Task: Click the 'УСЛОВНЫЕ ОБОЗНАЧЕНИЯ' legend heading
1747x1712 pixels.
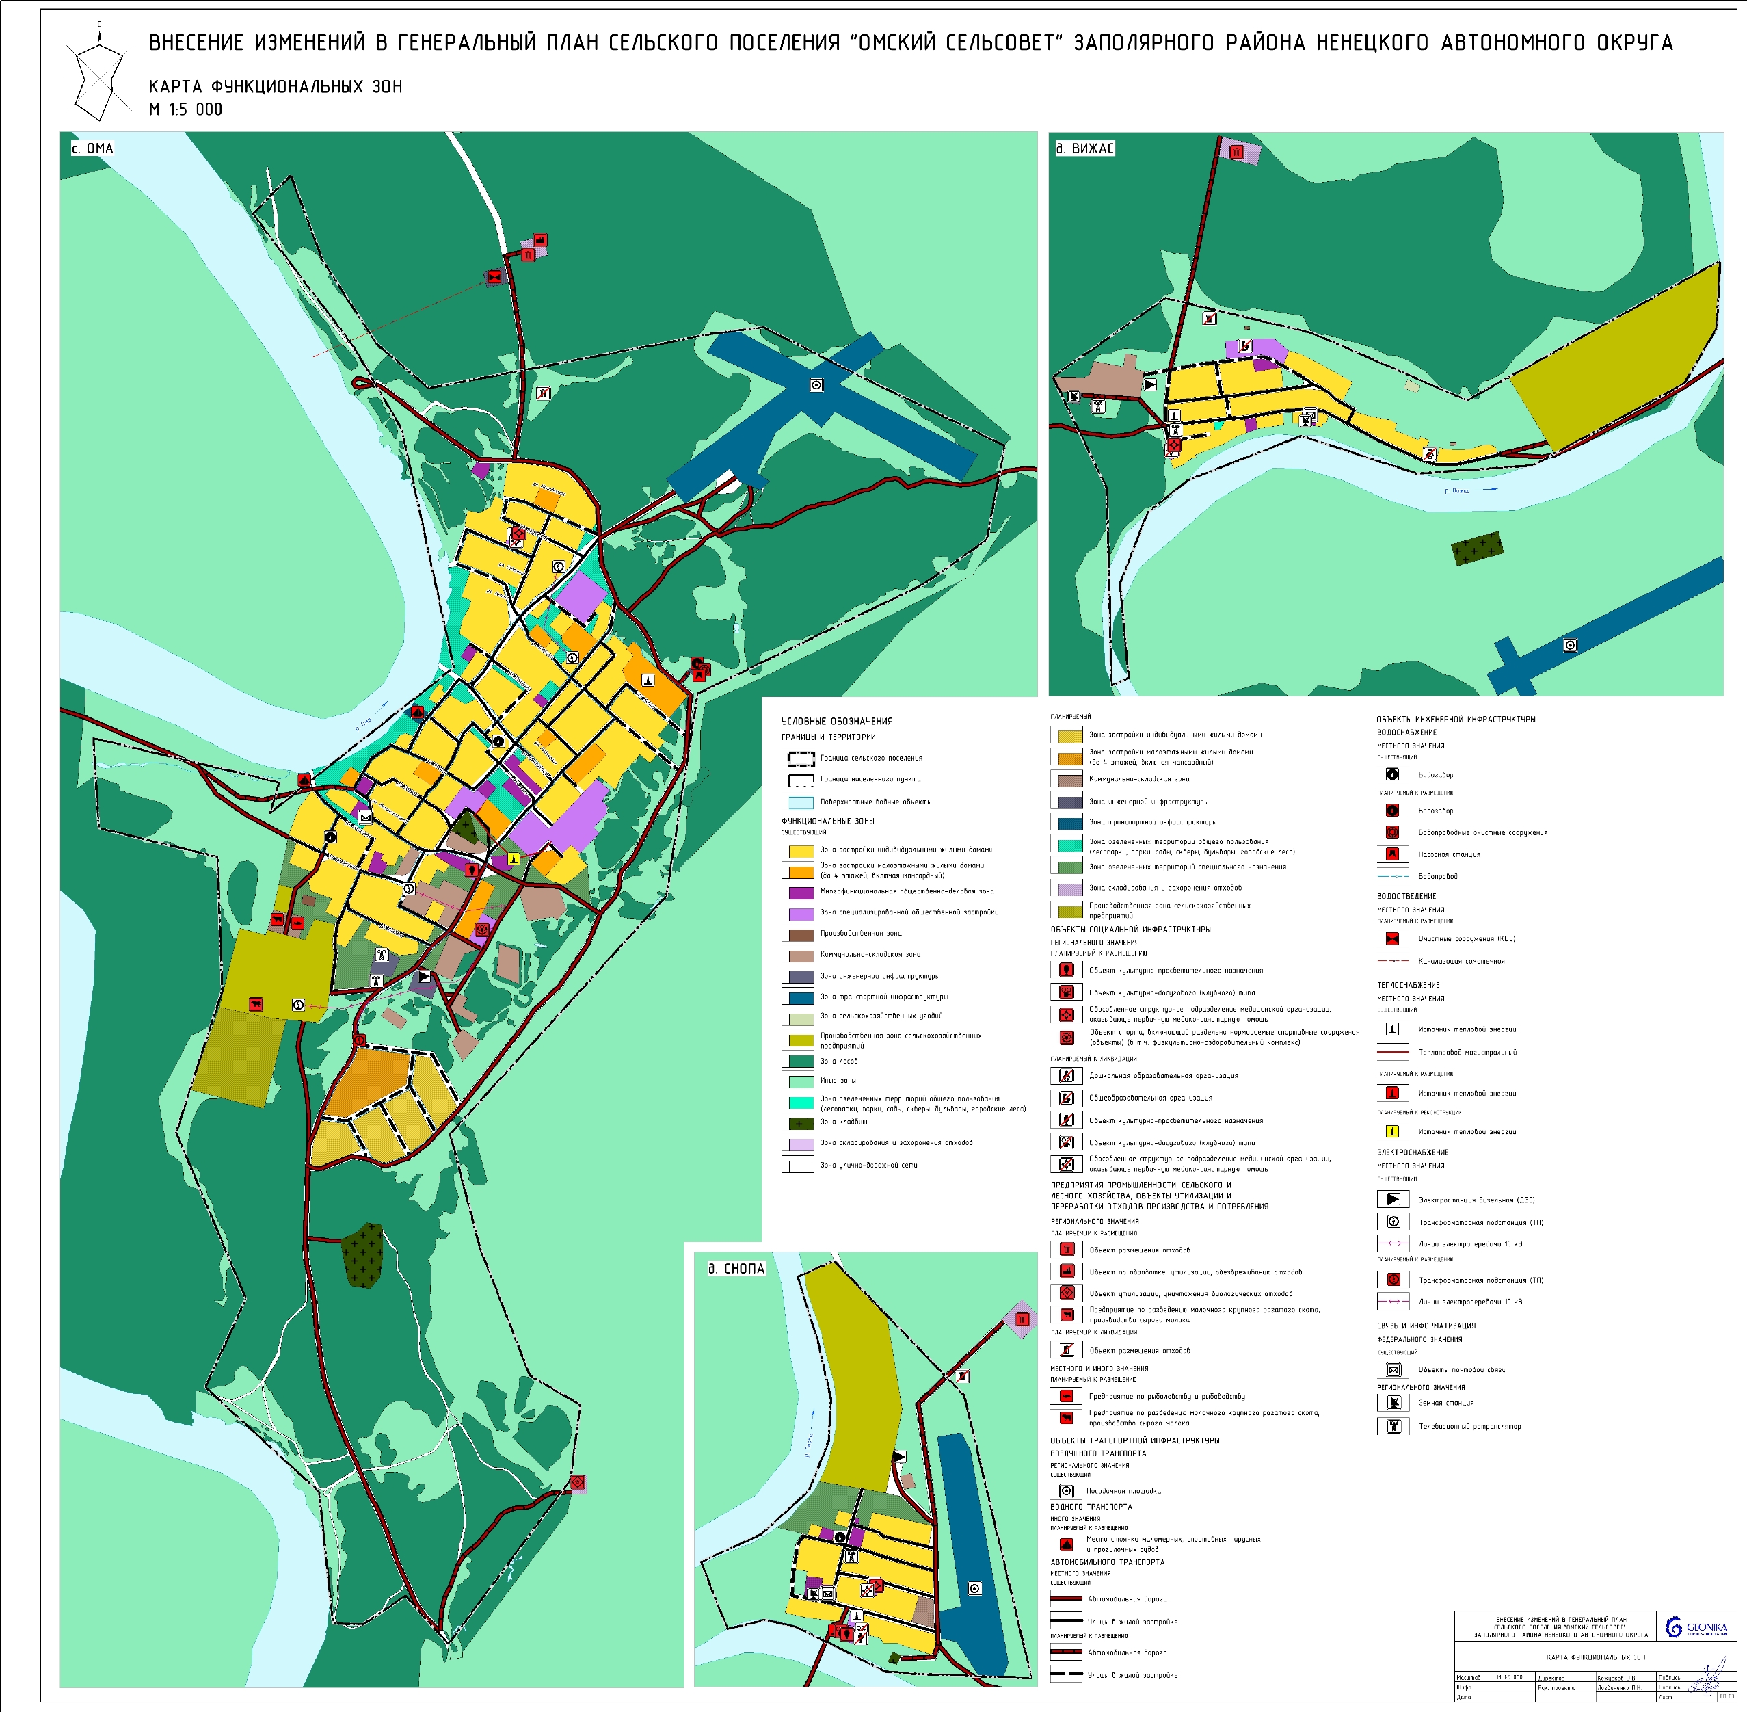Action: (837, 721)
